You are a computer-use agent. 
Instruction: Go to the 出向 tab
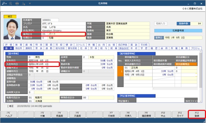(x=102, y=45)
